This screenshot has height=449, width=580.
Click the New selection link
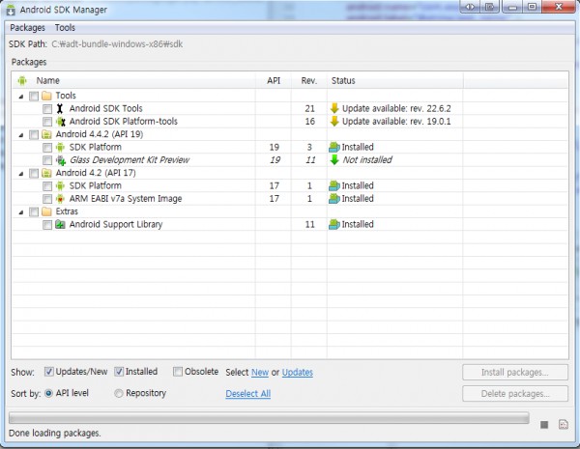click(x=260, y=372)
